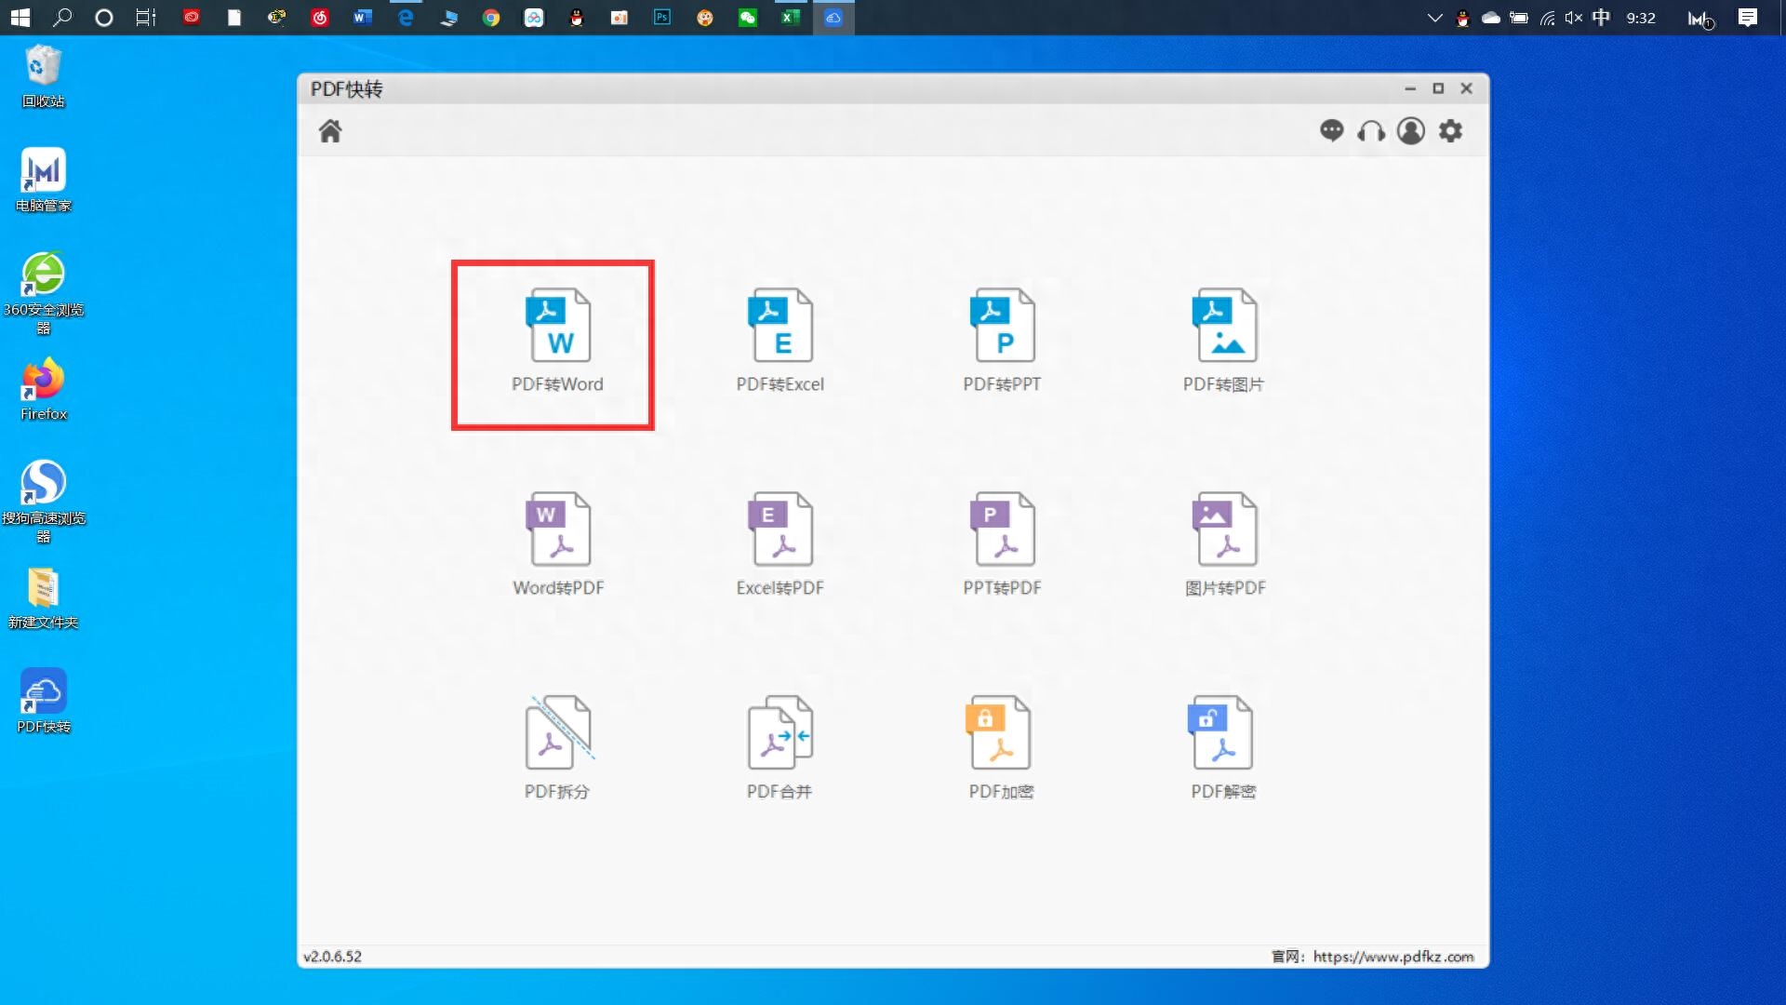This screenshot has width=1786, height=1005.
Task: Maximize the PDF快转 window
Action: point(1438,88)
